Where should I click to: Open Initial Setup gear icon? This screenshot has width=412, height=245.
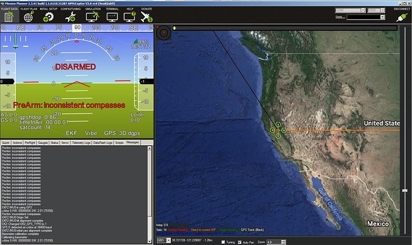48,17
